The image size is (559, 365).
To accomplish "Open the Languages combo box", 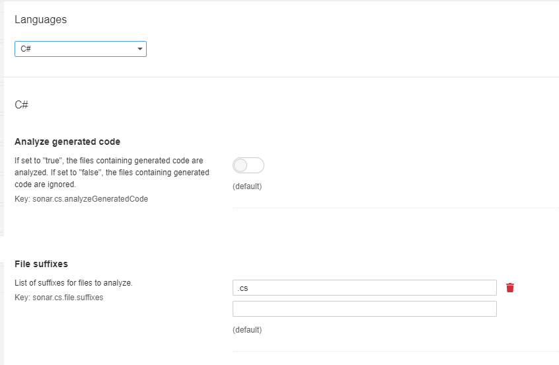I will (x=80, y=50).
